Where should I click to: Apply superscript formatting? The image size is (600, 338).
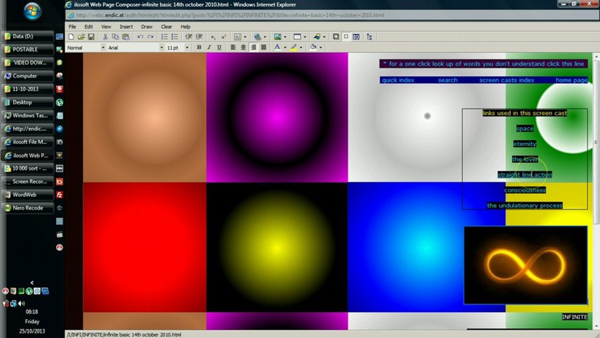point(223,37)
